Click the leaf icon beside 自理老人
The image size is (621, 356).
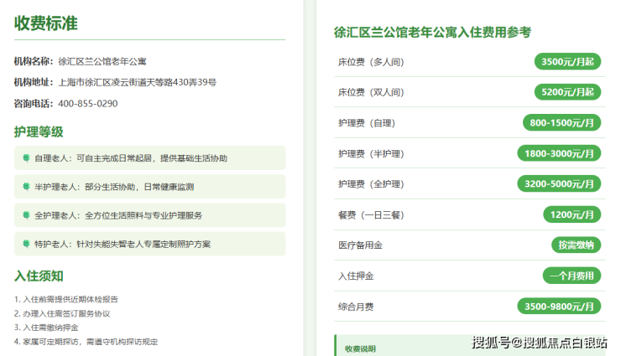(26, 158)
